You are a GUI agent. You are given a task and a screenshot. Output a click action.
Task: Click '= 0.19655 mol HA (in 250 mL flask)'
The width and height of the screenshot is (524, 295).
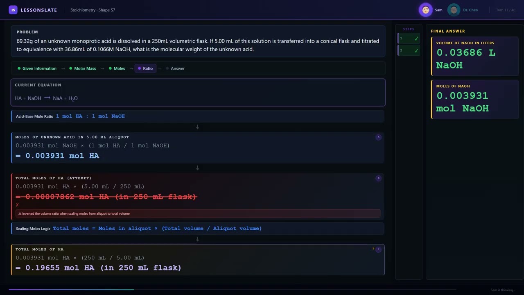(98, 268)
